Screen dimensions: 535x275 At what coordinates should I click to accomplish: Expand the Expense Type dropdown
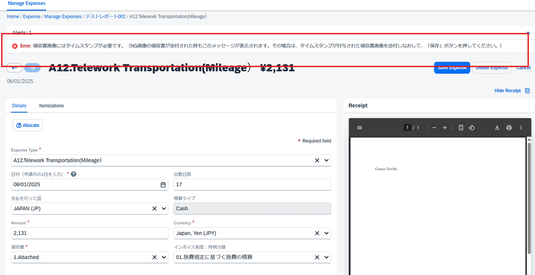pos(327,160)
